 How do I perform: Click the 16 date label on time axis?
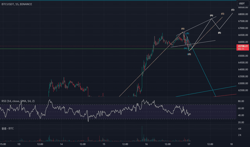tap(146, 144)
